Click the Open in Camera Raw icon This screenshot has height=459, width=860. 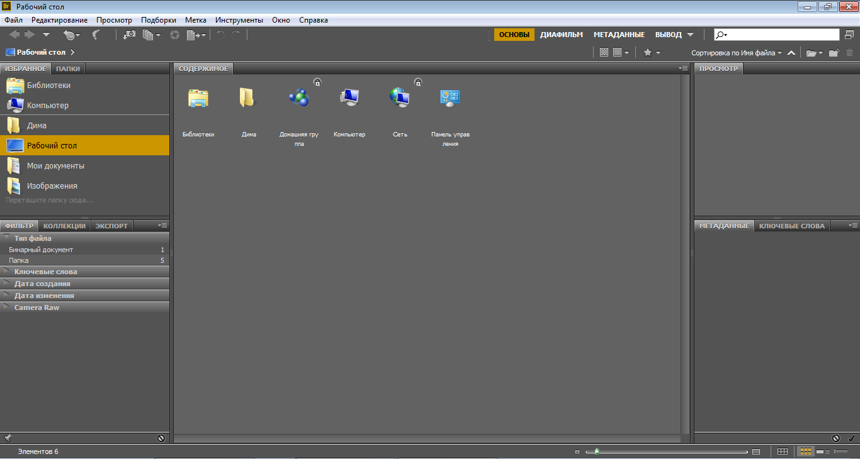click(174, 35)
